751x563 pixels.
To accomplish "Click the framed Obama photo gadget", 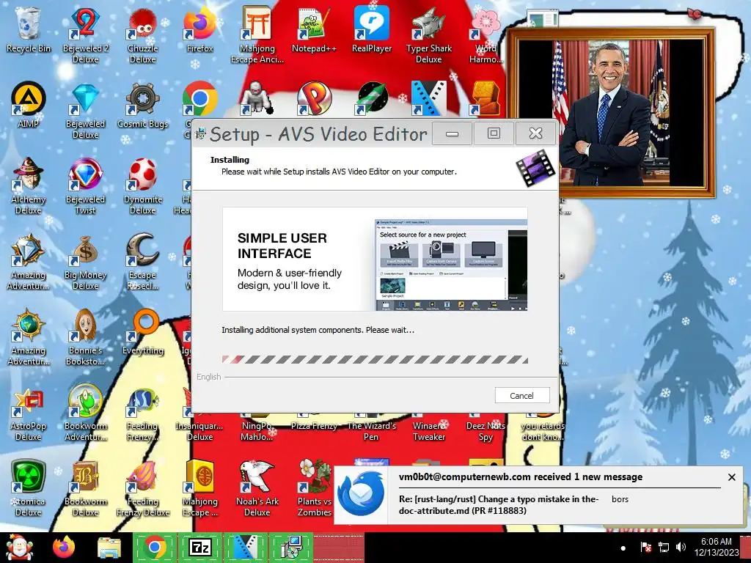I will (x=611, y=112).
